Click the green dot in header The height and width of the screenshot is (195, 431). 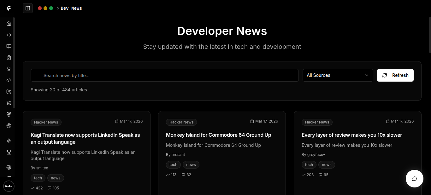click(51, 8)
